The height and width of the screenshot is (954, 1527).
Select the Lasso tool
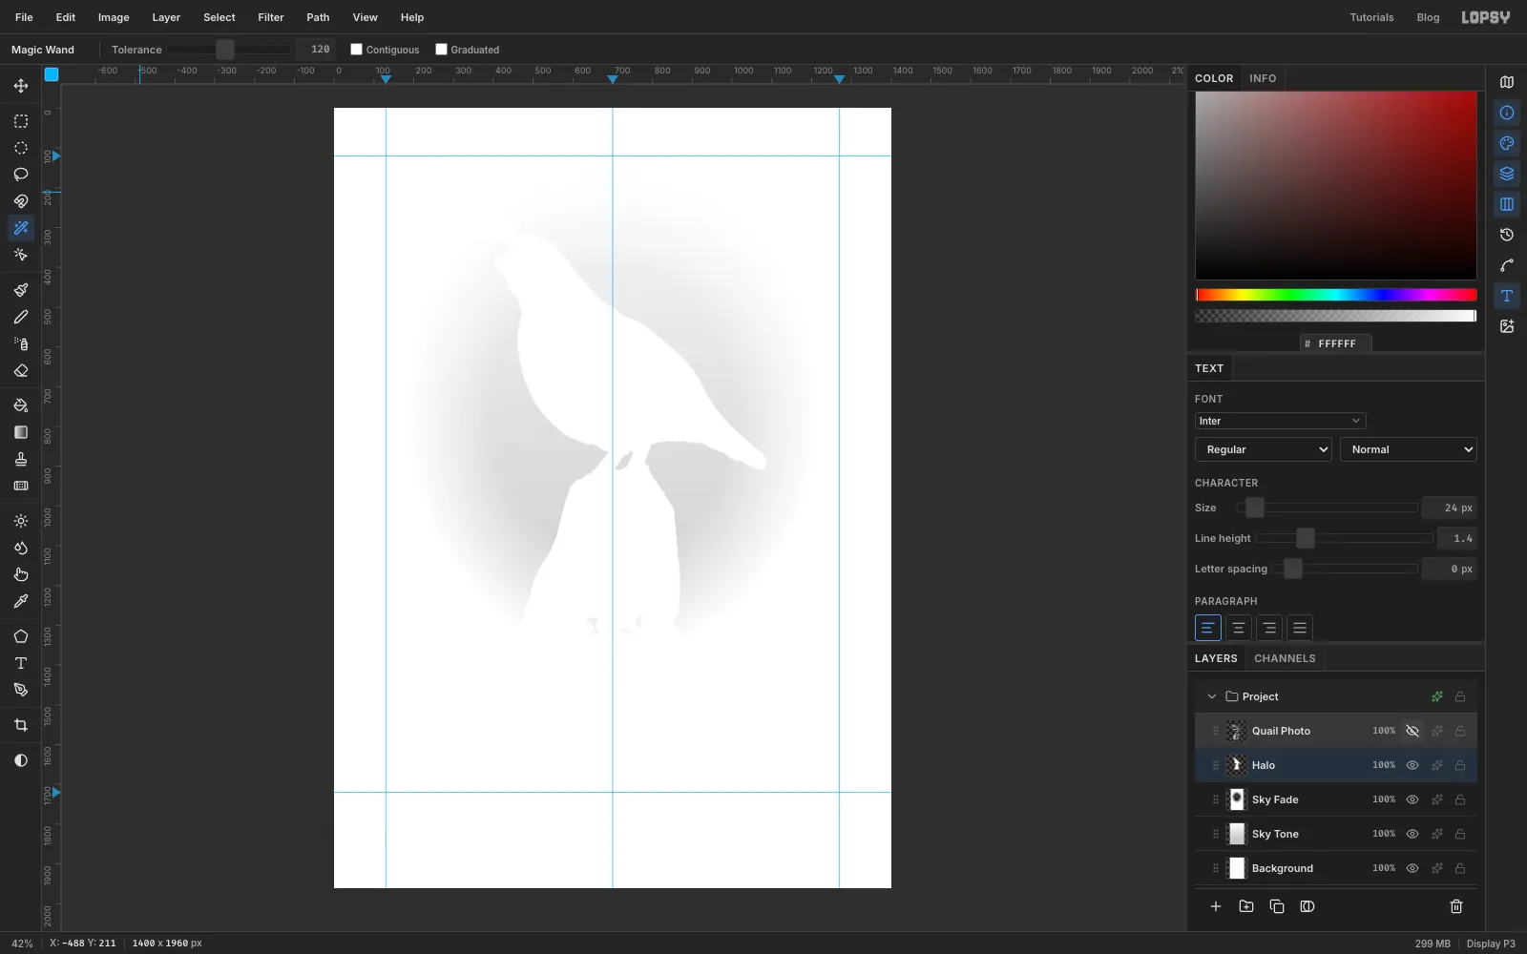pyautogui.click(x=21, y=175)
